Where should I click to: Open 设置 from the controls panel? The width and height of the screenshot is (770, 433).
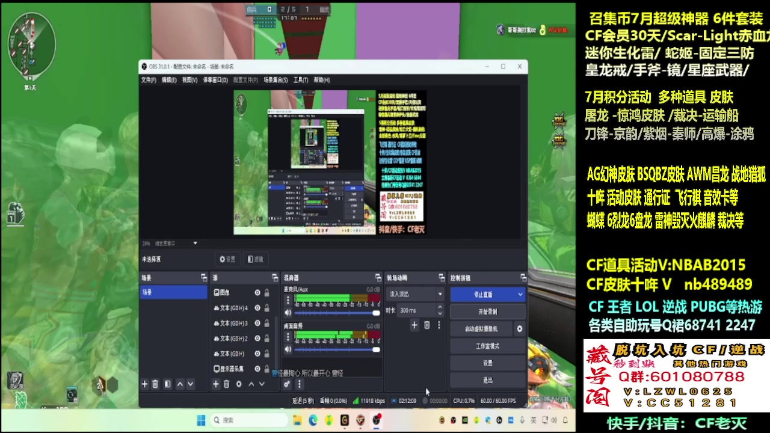[x=487, y=363]
